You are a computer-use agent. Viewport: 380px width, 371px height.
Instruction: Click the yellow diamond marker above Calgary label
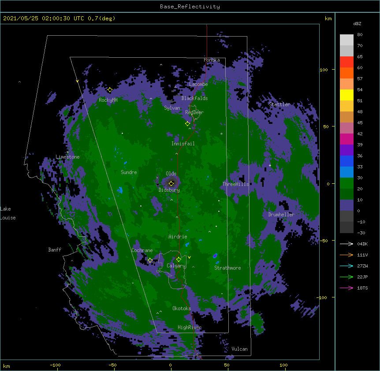click(179, 260)
